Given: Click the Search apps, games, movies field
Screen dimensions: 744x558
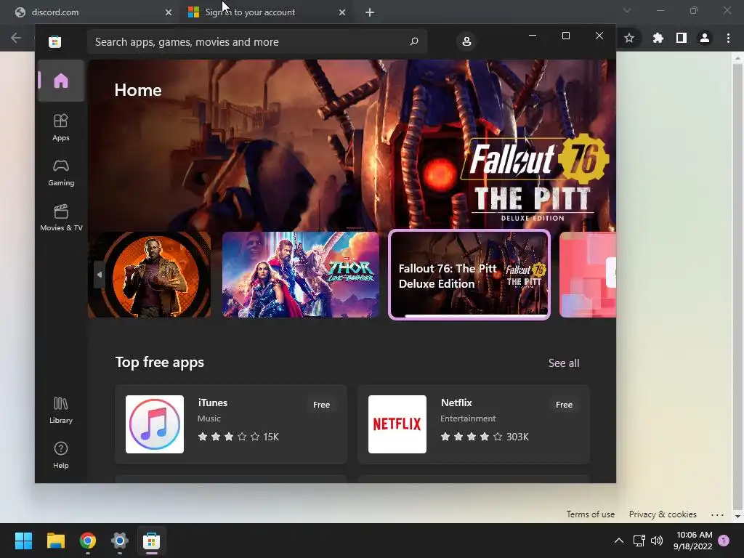Looking at the screenshot, I should tap(256, 41).
